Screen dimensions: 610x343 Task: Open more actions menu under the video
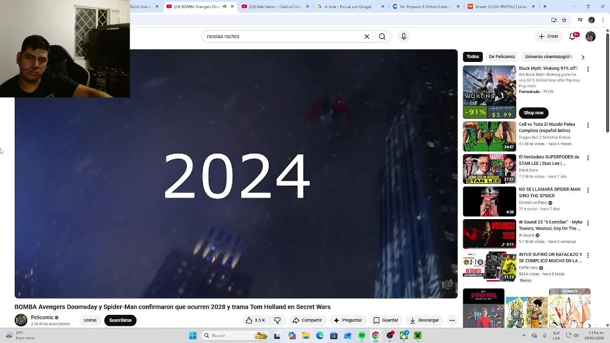[x=452, y=320]
